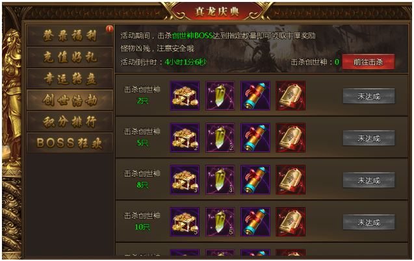Click the golden token icon in the 5只 row
The height and width of the screenshot is (261, 414).
(x=291, y=138)
